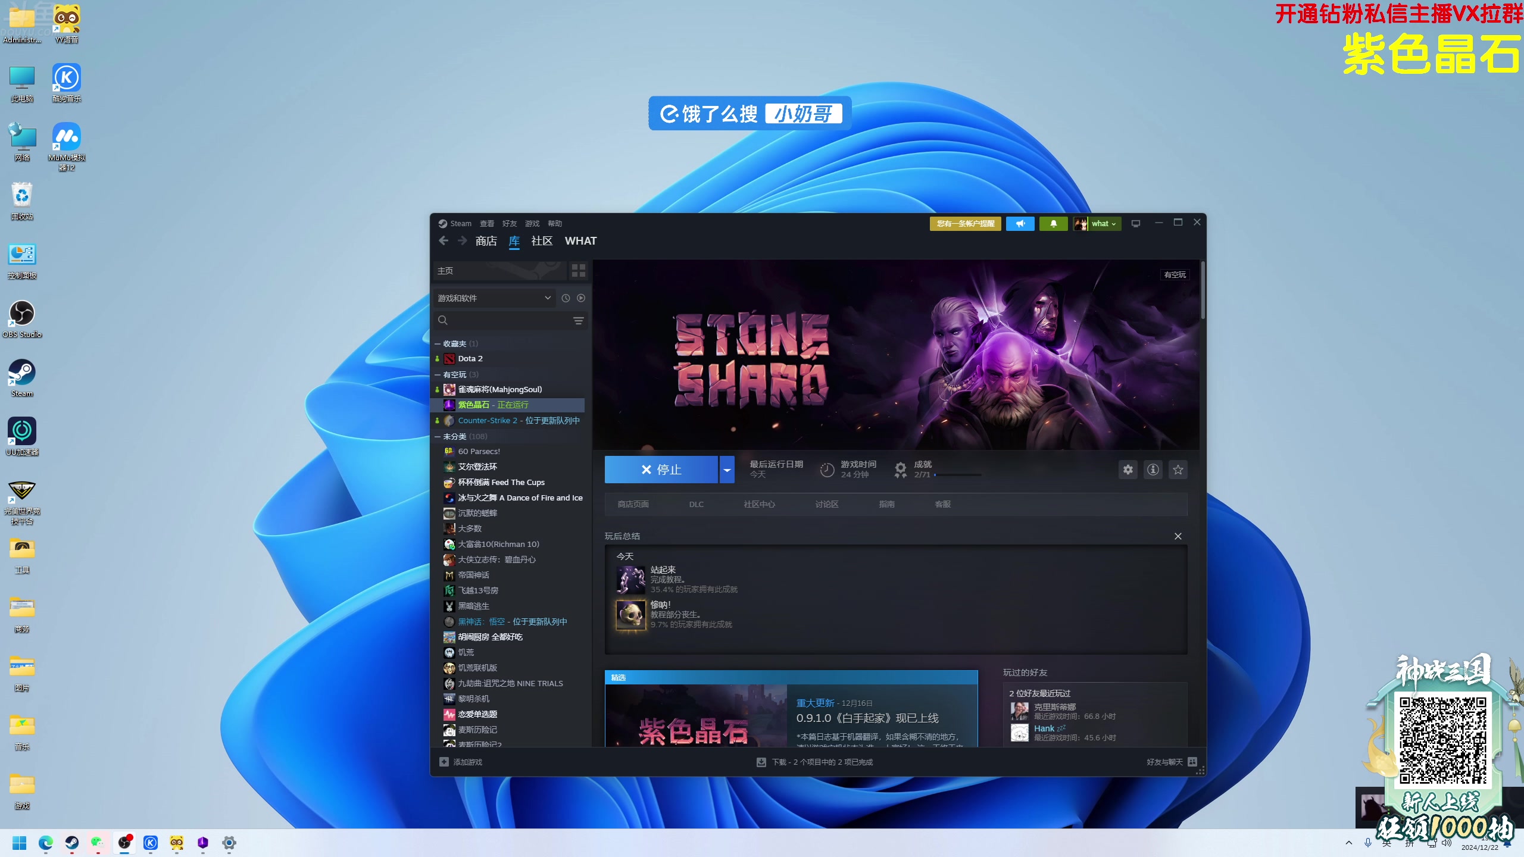The width and height of the screenshot is (1524, 857).
Task: Go to the 社区 tab
Action: (x=542, y=241)
